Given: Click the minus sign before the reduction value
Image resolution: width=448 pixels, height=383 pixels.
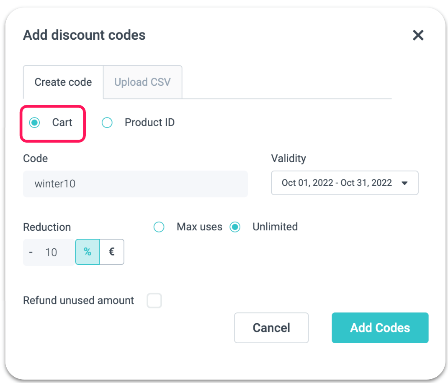Looking at the screenshot, I should coord(30,252).
